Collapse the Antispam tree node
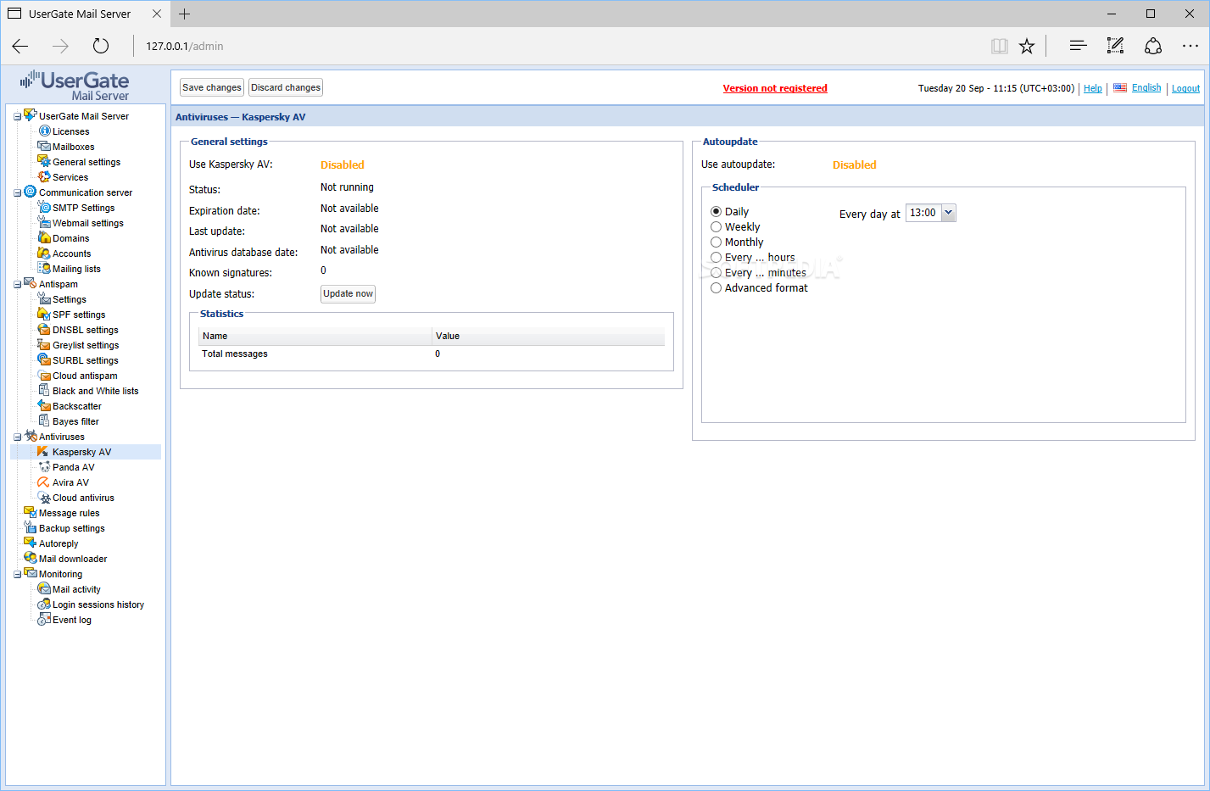The image size is (1210, 791). click(x=17, y=285)
